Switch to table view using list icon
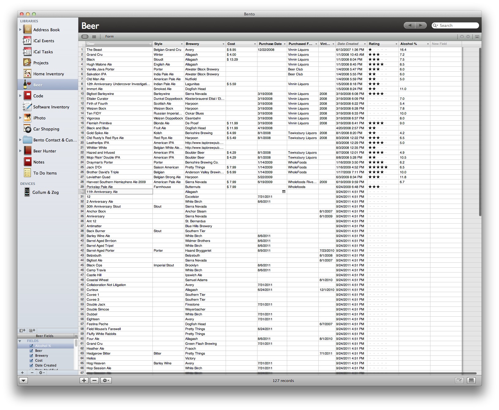Viewport: 499px width, 410px height. coord(85,37)
